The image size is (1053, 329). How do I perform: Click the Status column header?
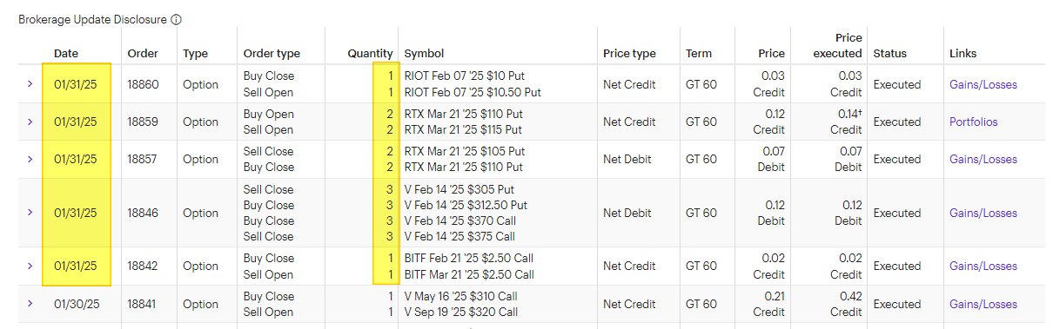coord(889,53)
